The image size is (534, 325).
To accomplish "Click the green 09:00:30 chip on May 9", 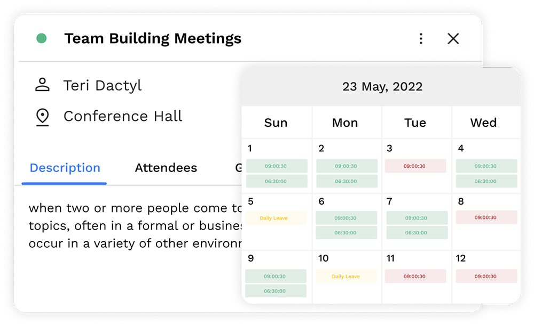I will pos(276,276).
